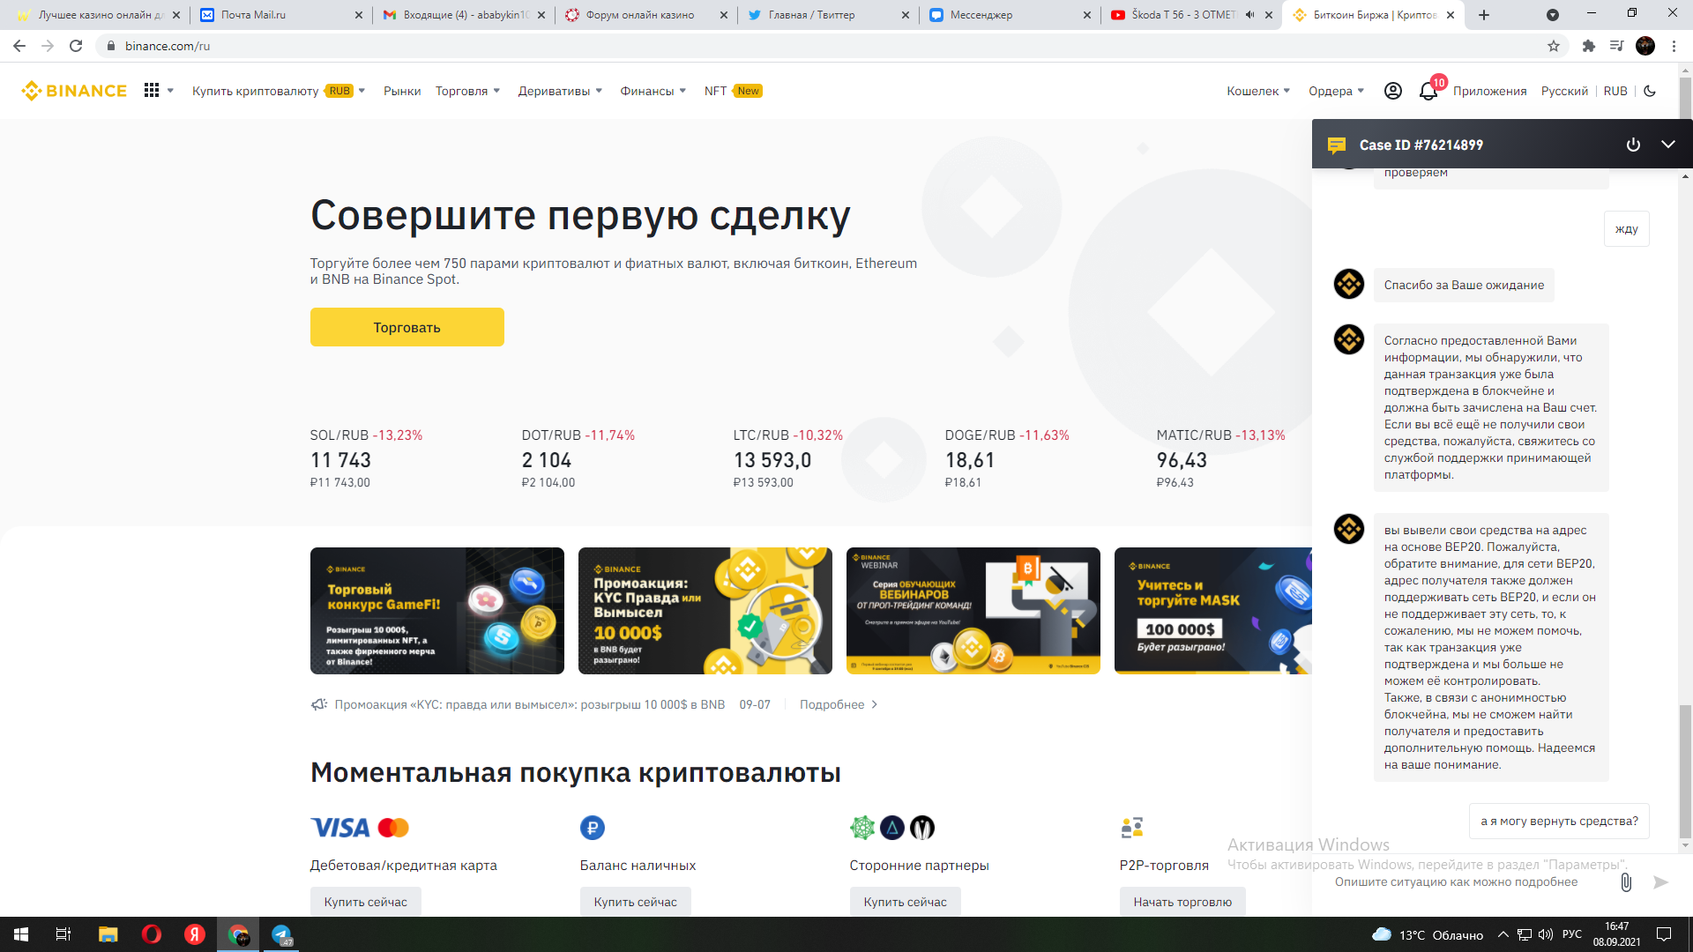Open the KYC promo announcement link

coord(529,704)
